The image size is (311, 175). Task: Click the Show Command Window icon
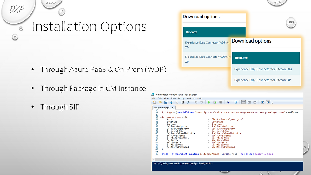click(262, 102)
